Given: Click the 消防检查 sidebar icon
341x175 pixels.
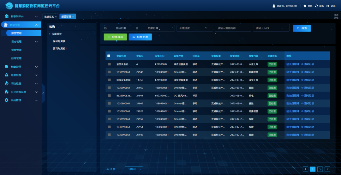Looking at the screenshot, I should 6,83.
